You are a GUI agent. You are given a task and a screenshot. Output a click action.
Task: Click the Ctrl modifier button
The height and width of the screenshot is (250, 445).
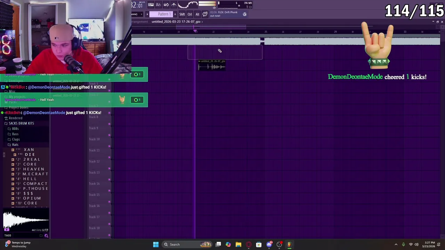190,14
